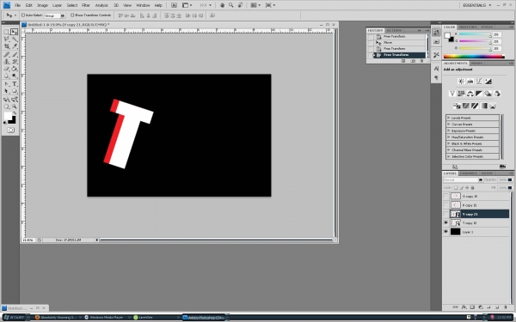Screen dimensions: 516x322
Task: Select the Paint Bucket tool
Action: [14, 69]
